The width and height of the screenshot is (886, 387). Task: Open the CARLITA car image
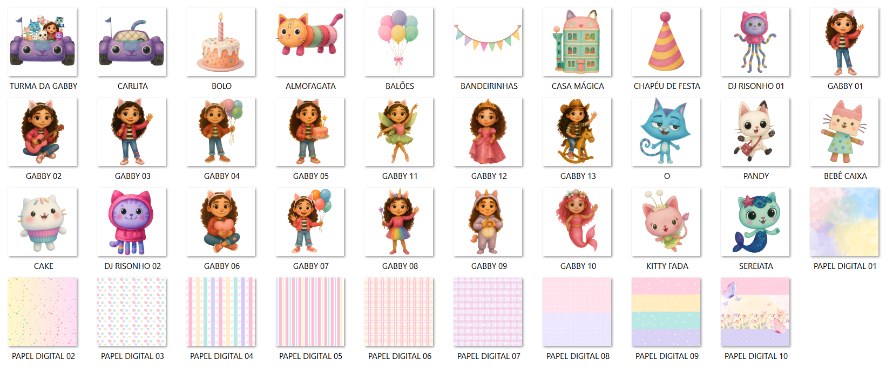point(132,42)
